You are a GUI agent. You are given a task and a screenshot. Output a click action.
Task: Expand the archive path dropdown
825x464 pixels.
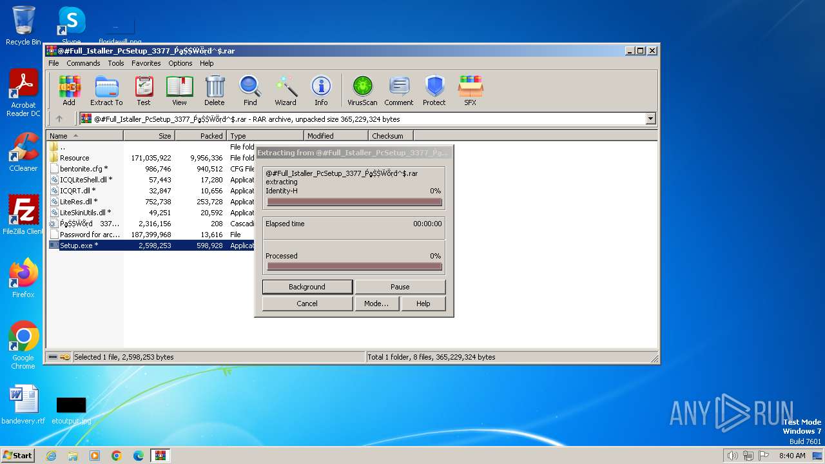click(650, 119)
